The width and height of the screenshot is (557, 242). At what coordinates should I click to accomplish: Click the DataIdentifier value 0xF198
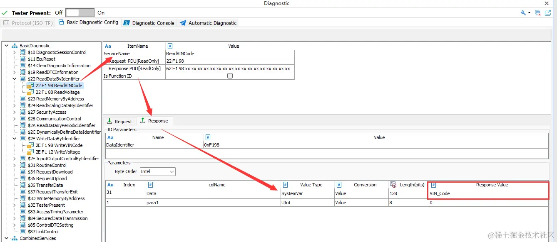pyautogui.click(x=375, y=145)
